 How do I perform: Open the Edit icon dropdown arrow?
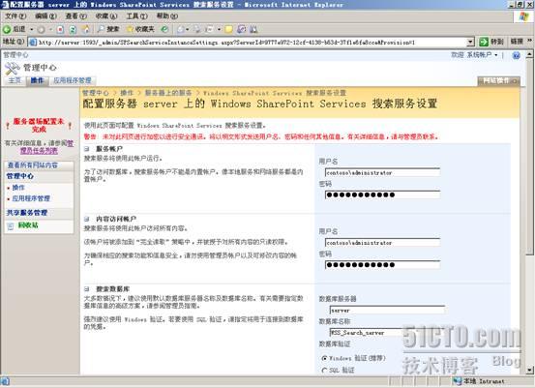click(x=219, y=29)
